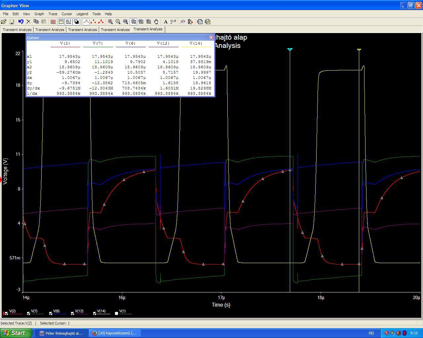Viewport: 423px width, 338px height.
Task: Uncheck the V(14) trace checkbox
Action: point(95,313)
